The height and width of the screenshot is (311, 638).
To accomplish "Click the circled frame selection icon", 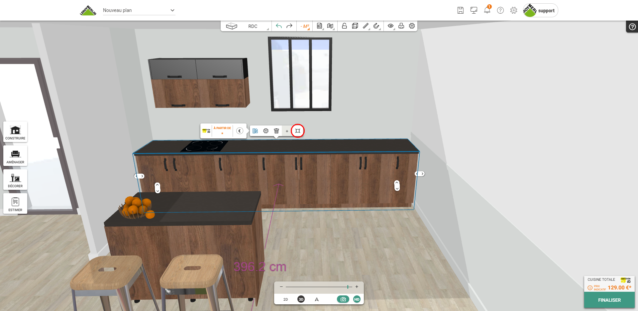I will pos(298,131).
